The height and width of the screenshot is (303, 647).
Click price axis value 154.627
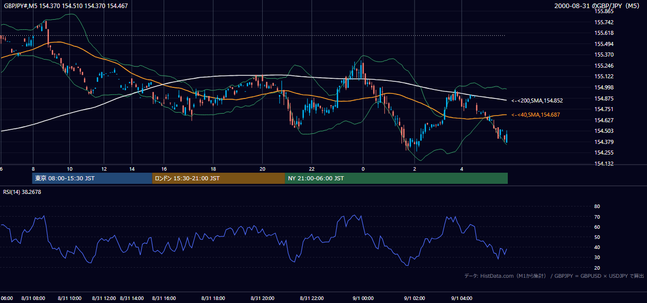click(x=603, y=120)
